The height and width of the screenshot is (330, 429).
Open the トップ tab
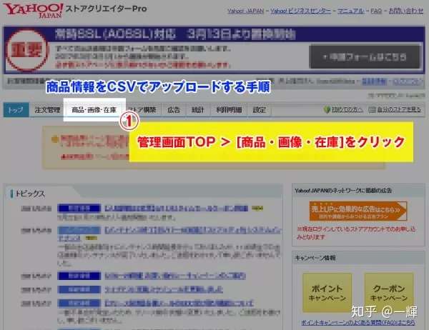16,110
